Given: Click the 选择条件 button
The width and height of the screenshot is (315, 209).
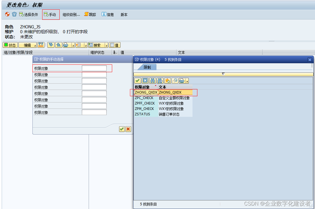Looking at the screenshot, I should coord(29,14).
